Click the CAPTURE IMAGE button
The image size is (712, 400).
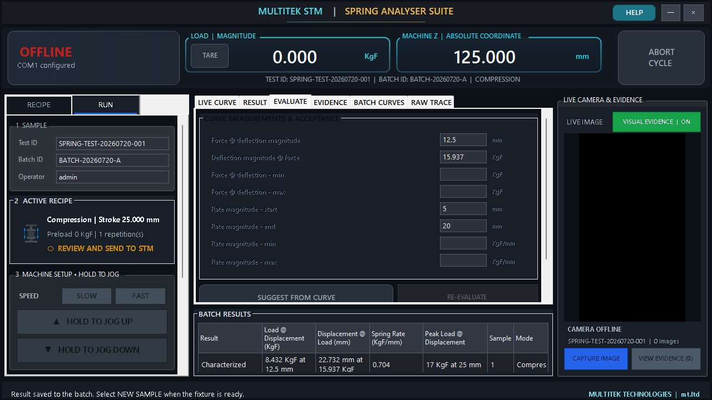(x=596, y=359)
